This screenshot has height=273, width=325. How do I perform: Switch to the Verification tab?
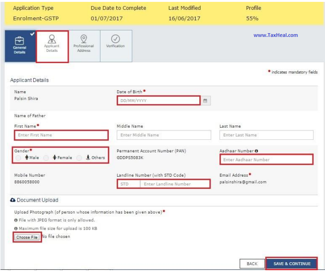click(x=115, y=46)
